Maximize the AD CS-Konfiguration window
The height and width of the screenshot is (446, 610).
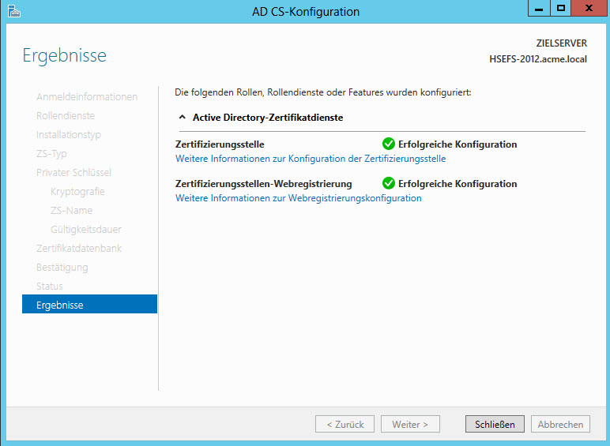560,9
